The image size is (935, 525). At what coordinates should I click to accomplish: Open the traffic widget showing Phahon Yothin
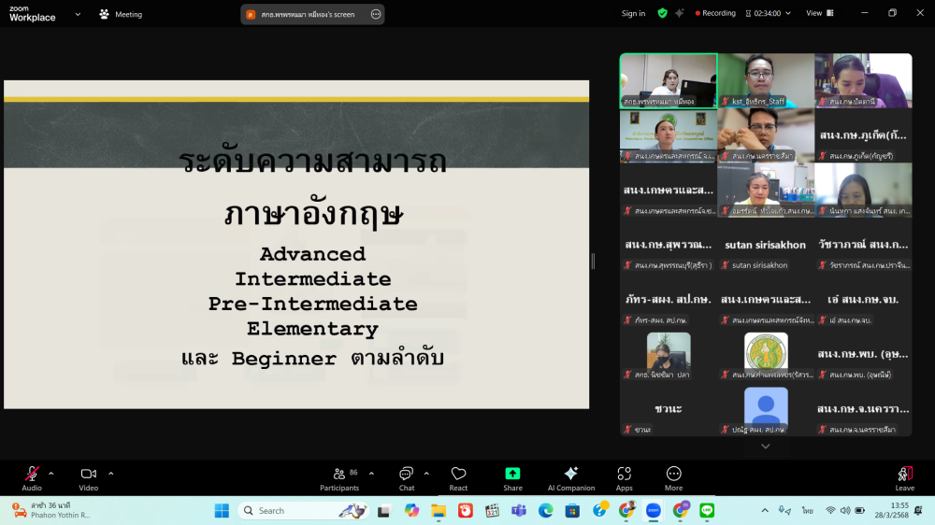tap(51, 511)
